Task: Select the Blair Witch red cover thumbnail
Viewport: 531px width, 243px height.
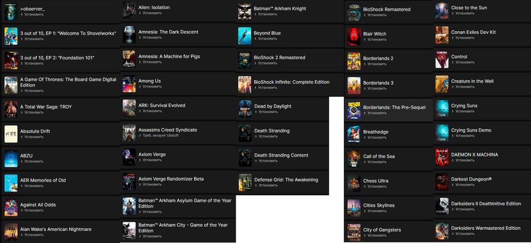Action: [354, 37]
